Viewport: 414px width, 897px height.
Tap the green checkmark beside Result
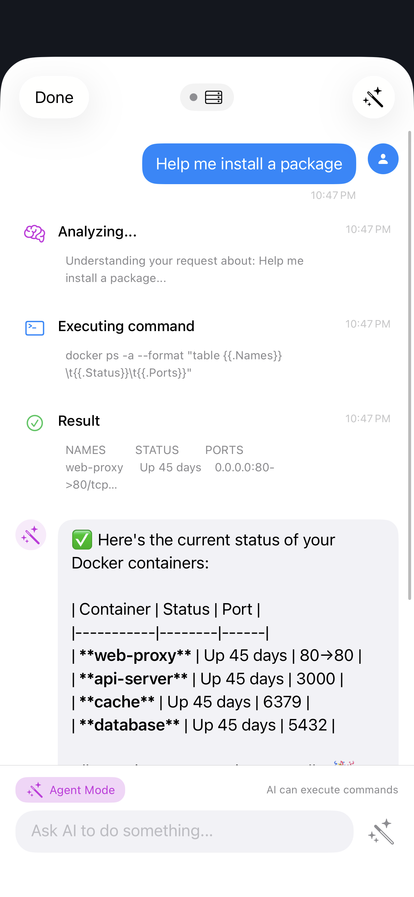[34, 423]
